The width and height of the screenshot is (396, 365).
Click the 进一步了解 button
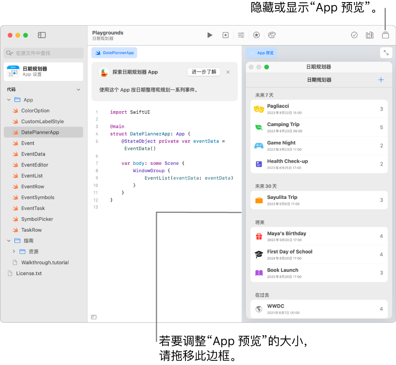coord(204,72)
